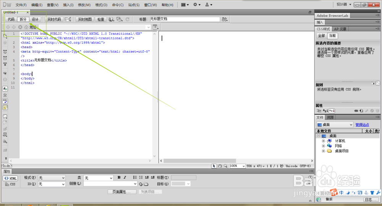Screen dimensions: 382x206
Task: Click the browser back arrow icon
Action: click(x=8, y=27)
